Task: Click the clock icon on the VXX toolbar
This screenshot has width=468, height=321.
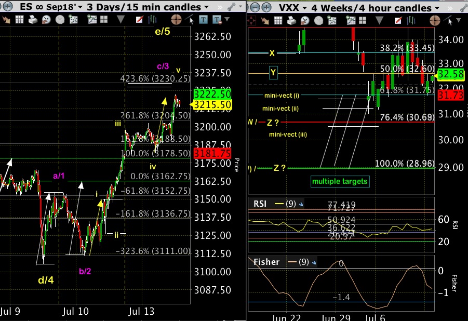Action: click(317, 20)
